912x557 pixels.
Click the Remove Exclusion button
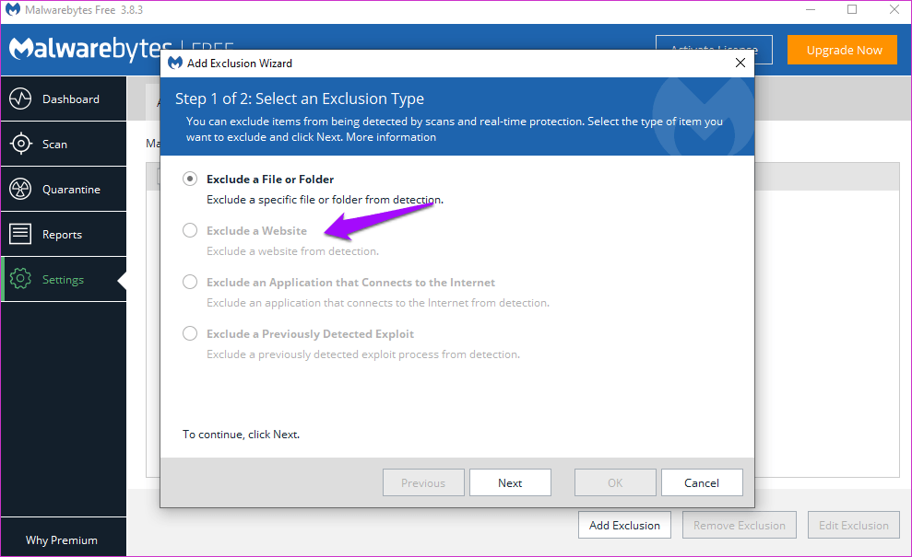coord(739,525)
